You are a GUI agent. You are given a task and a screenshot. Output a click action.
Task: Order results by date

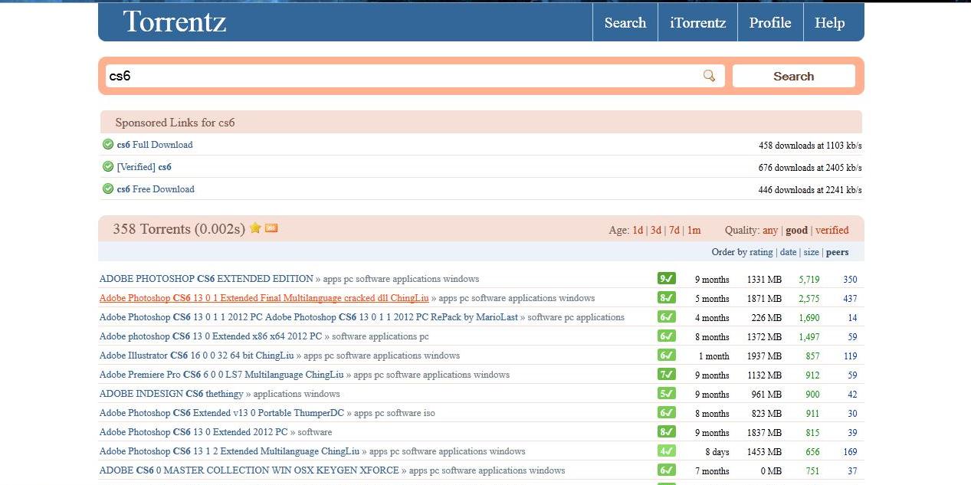pyautogui.click(x=788, y=252)
